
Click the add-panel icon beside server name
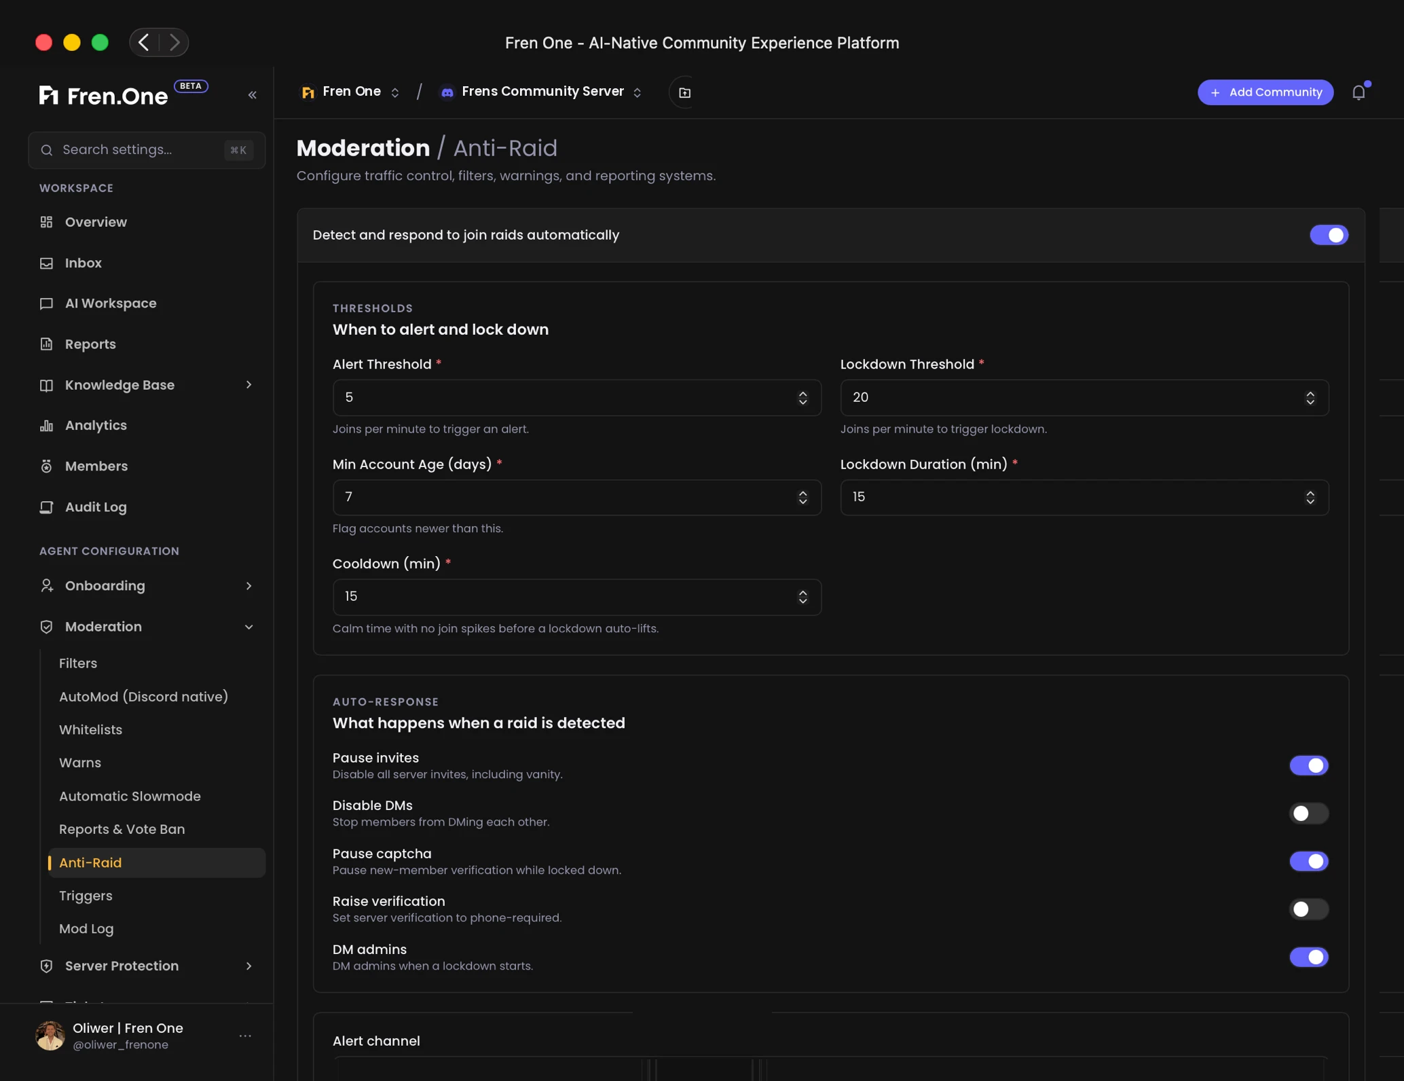point(684,92)
